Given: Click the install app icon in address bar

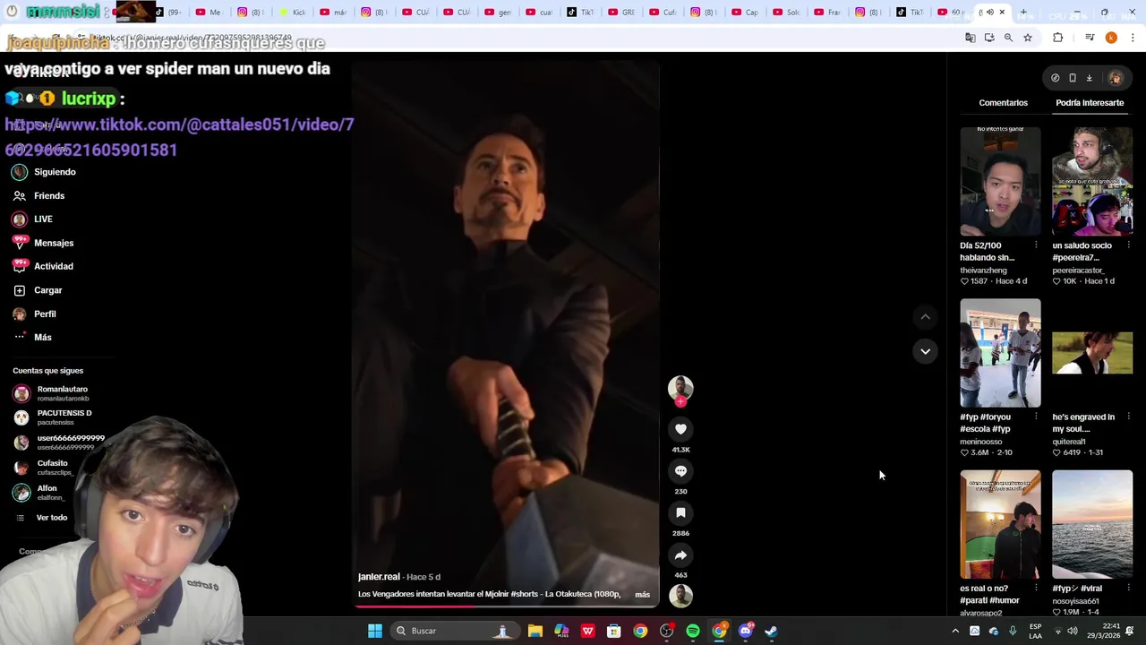Looking at the screenshot, I should [x=989, y=38].
